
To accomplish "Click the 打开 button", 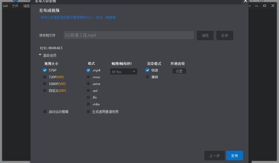I will [225, 36].
